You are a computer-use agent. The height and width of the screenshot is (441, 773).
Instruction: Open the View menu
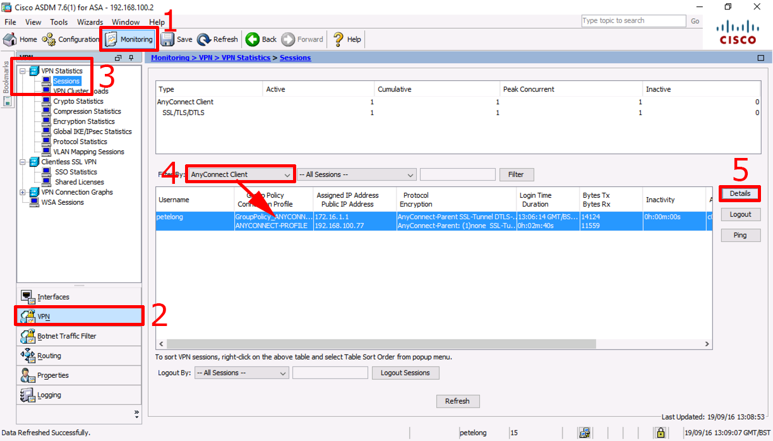pyautogui.click(x=33, y=21)
